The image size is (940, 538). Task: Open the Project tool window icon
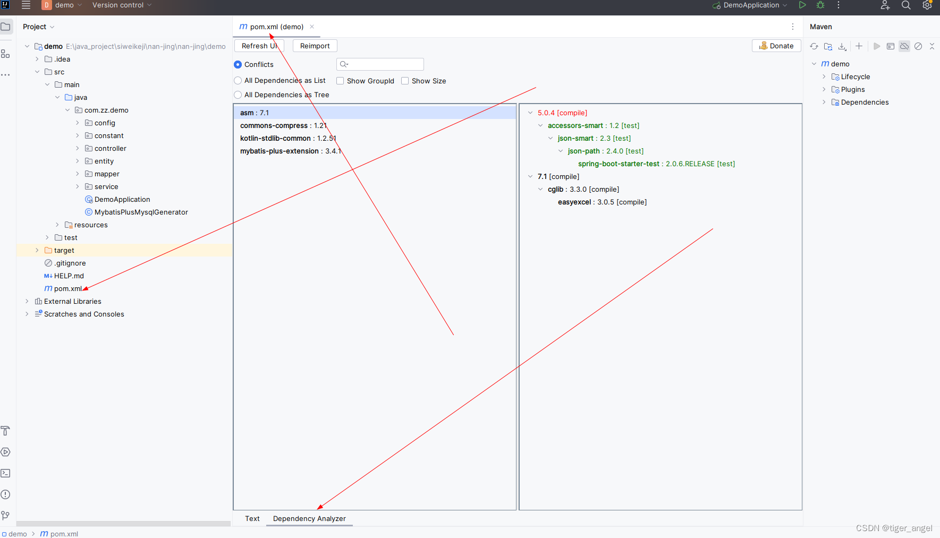[6, 27]
